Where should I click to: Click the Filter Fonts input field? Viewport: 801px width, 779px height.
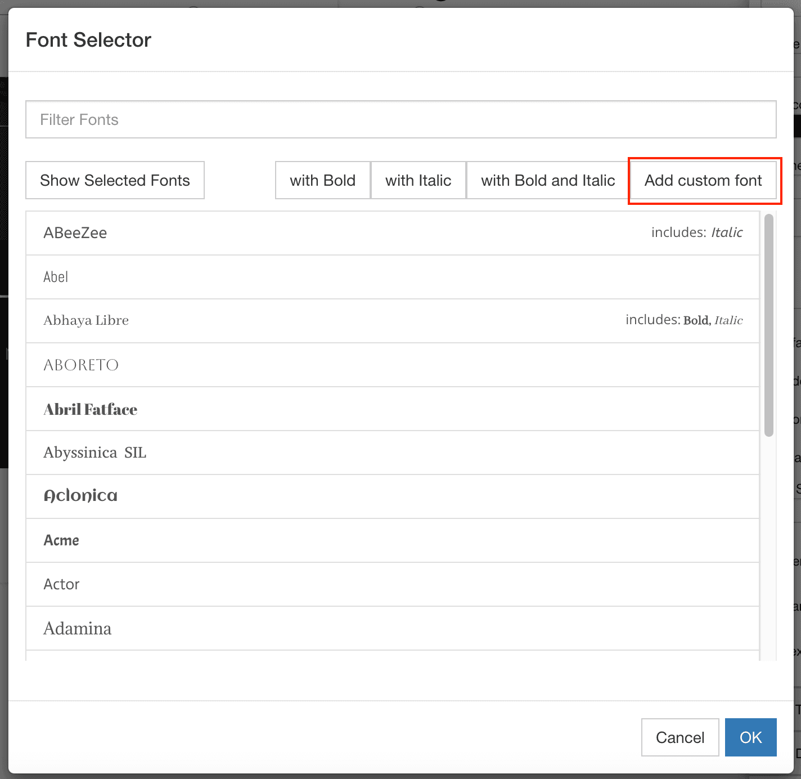click(x=400, y=119)
